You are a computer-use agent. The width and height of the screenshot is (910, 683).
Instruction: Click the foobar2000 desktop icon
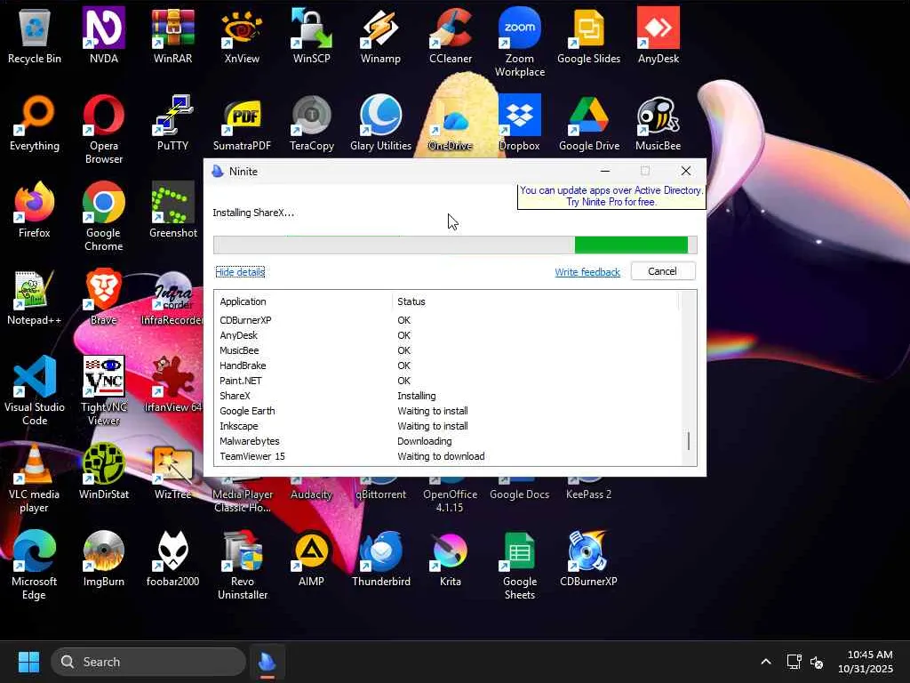(173, 558)
